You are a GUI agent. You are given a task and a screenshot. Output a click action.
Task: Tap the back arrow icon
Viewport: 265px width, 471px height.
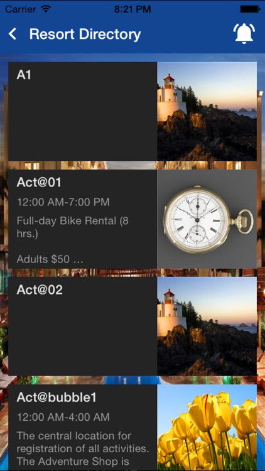coord(13,35)
